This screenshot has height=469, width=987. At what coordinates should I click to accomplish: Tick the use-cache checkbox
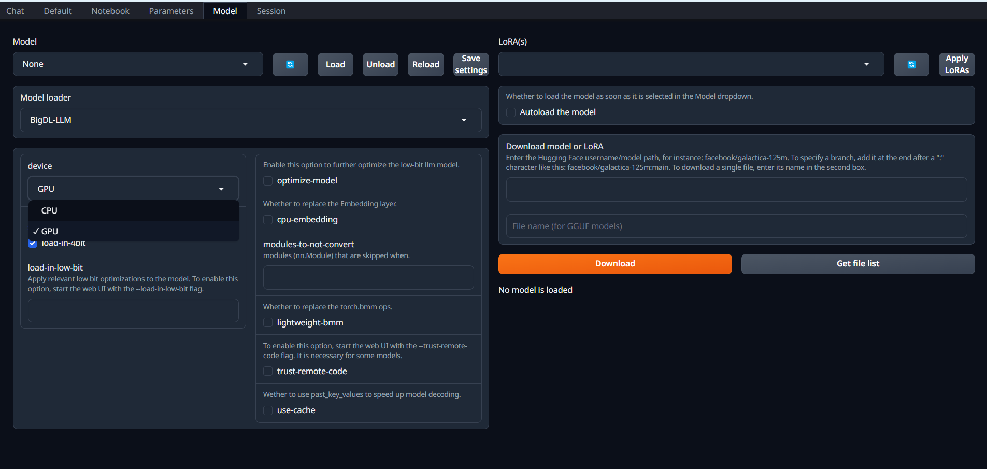[x=268, y=410]
